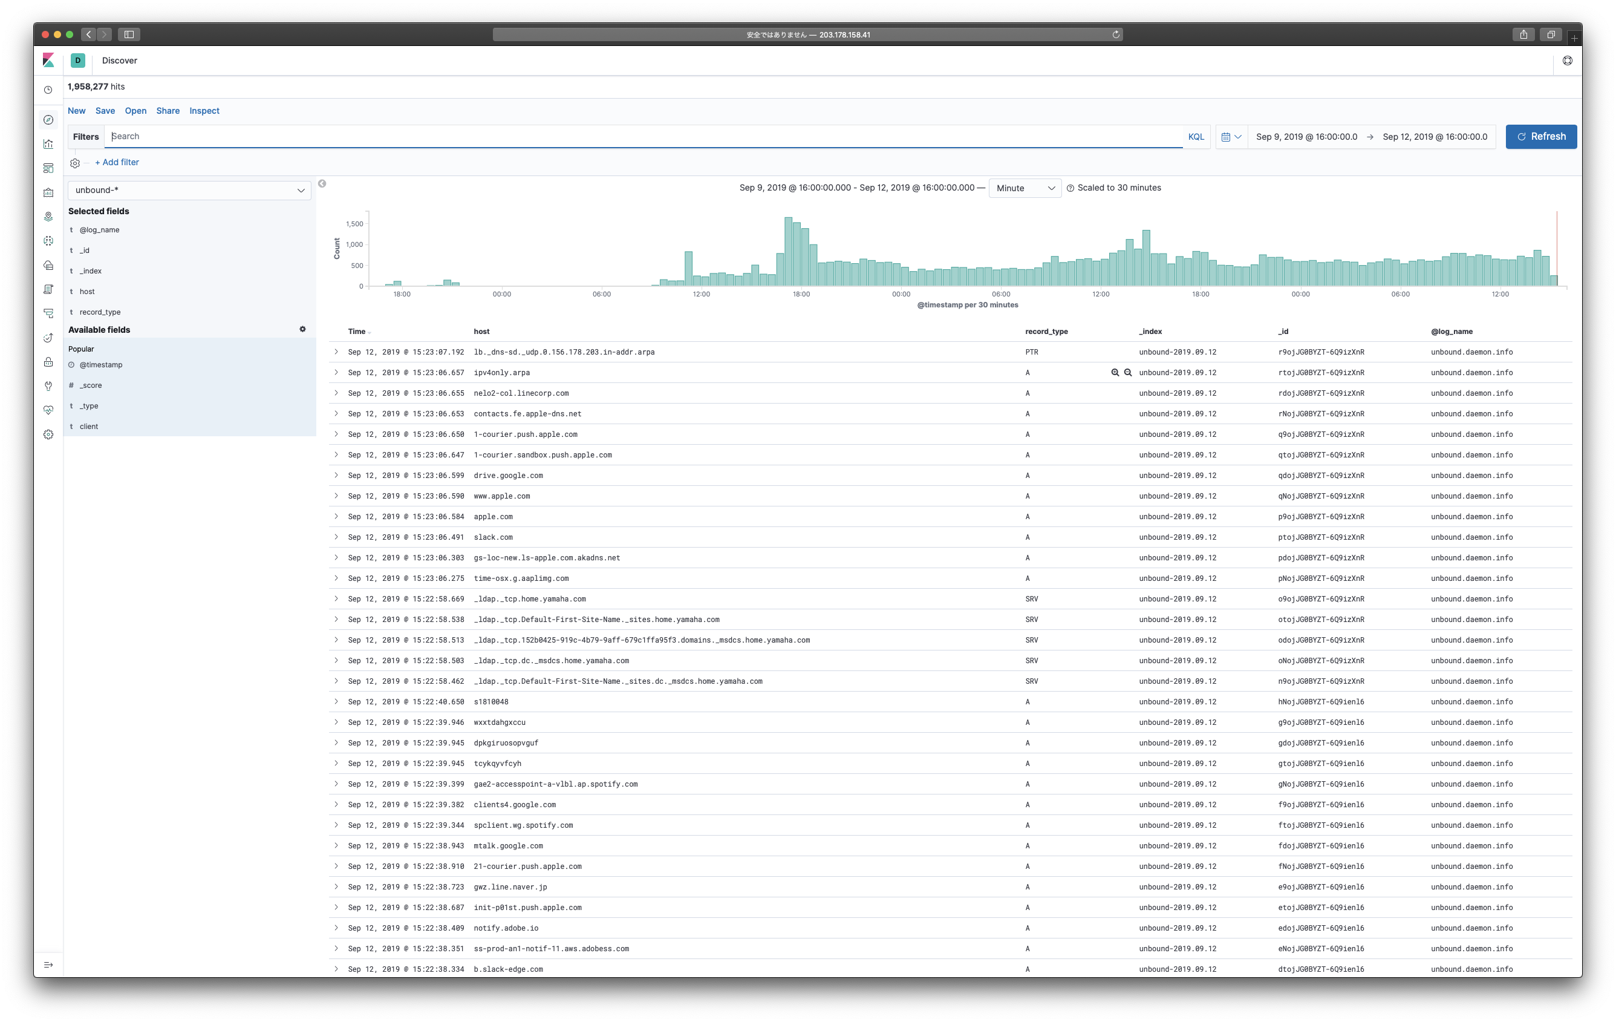Open the Dashboard app in sidebar
Viewport: 1616px width, 1022px height.
[x=48, y=169]
